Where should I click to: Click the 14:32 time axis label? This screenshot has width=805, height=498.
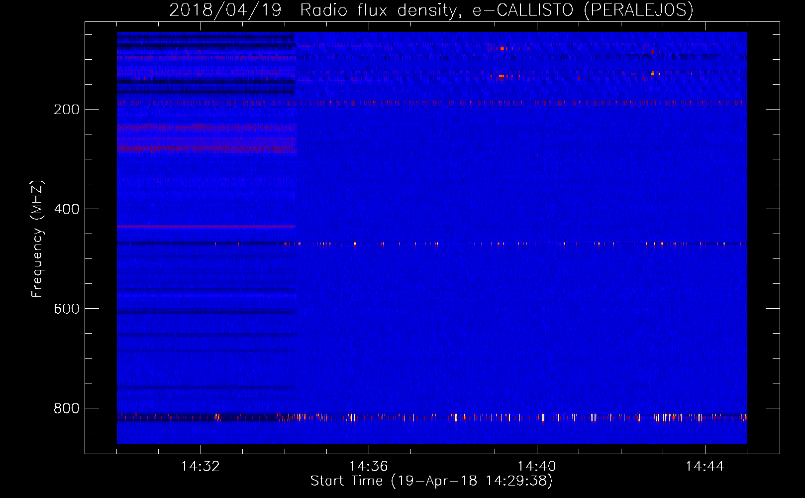coord(201,467)
